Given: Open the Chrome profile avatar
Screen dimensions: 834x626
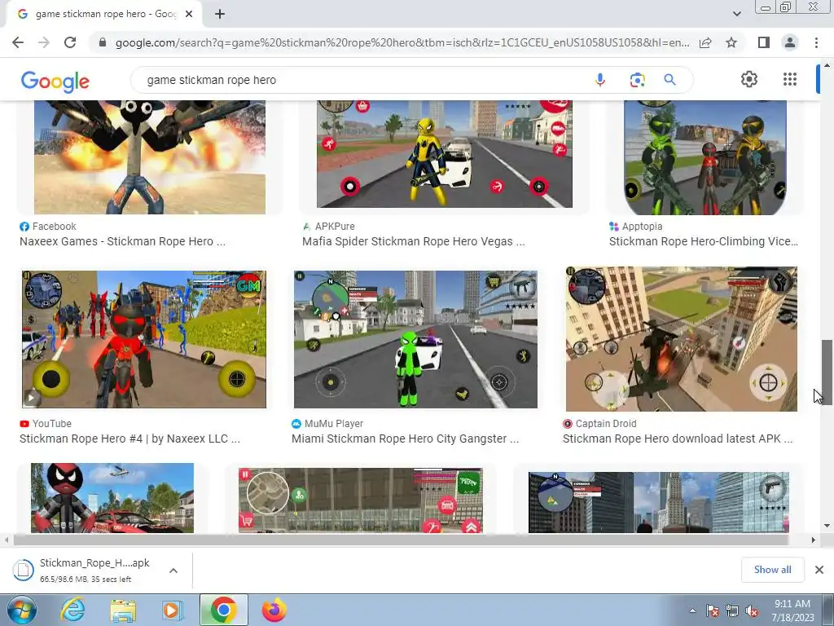Looking at the screenshot, I should 790,42.
